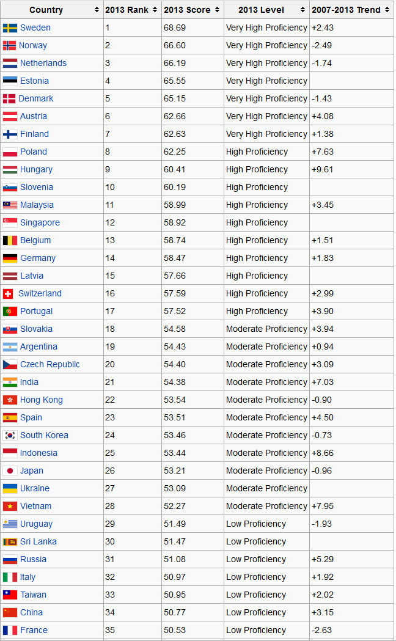Click the Belgium flag icon
Image resolution: width=396 pixels, height=641 pixels.
click(10, 240)
